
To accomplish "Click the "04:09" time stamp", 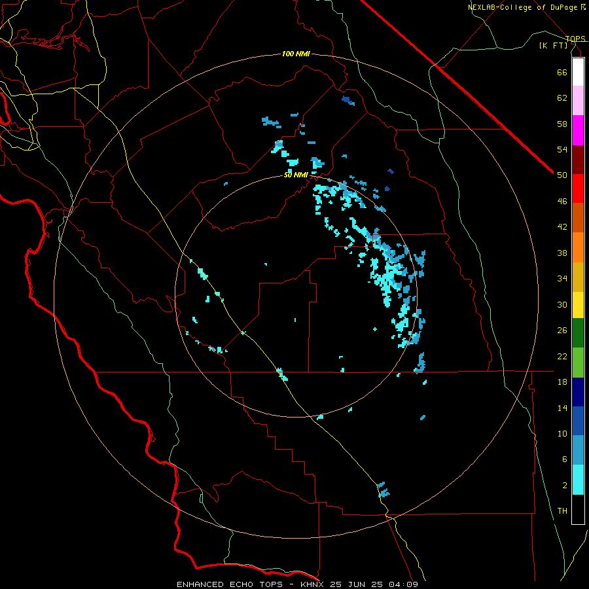I will [x=403, y=584].
